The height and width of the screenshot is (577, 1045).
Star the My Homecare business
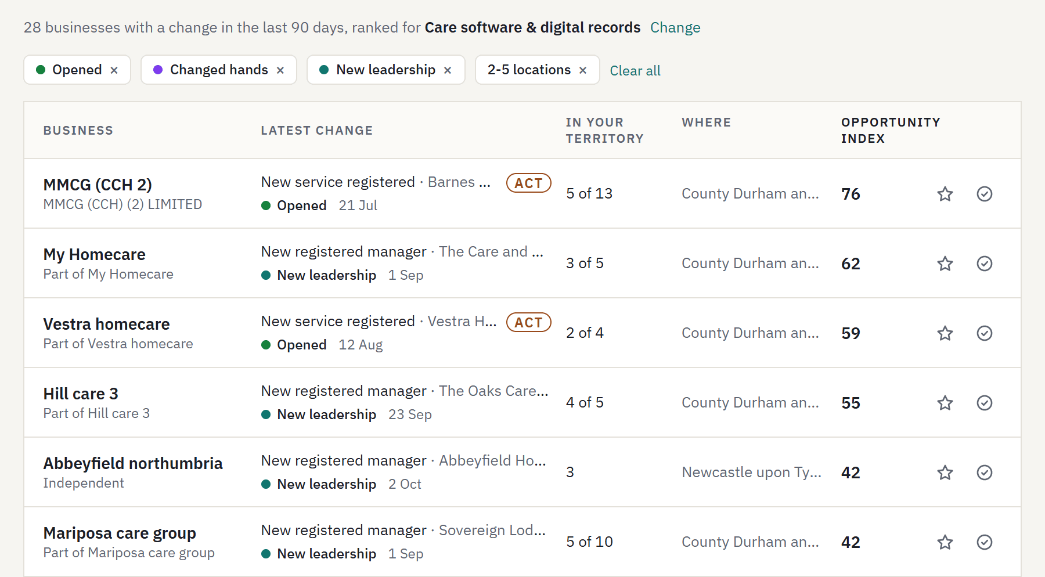pos(945,264)
